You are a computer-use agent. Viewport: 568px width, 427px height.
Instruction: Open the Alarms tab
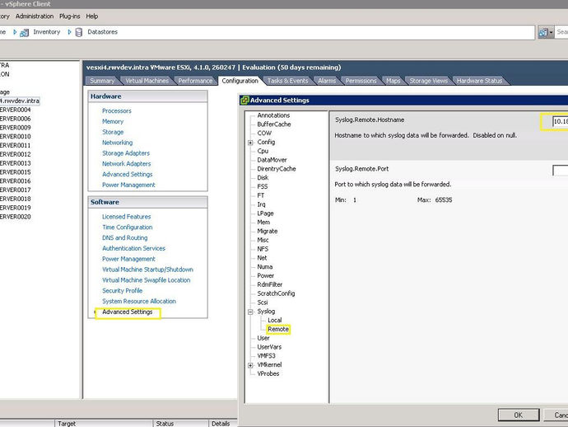click(327, 81)
